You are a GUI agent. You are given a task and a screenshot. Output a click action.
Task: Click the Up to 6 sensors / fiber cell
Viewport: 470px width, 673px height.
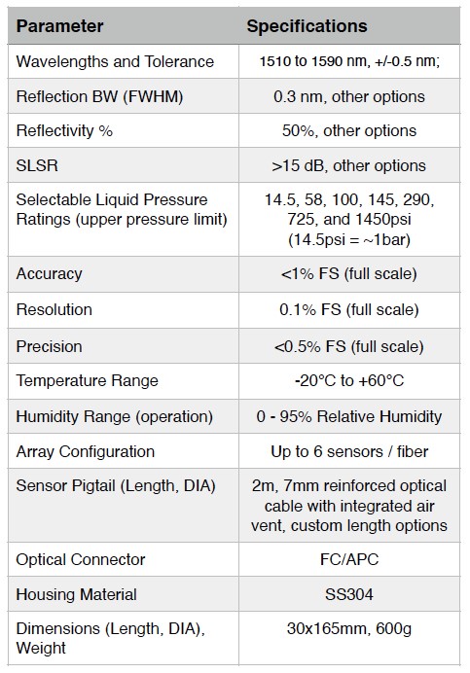click(x=349, y=451)
